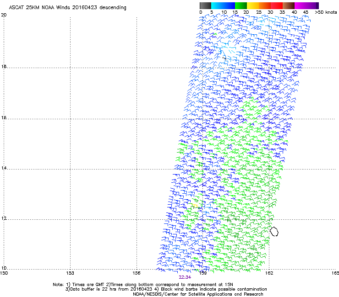Click the dark purple >50 knots color segment
Image resolution: width=339 pixels, height=297 pixels.
[317, 5]
